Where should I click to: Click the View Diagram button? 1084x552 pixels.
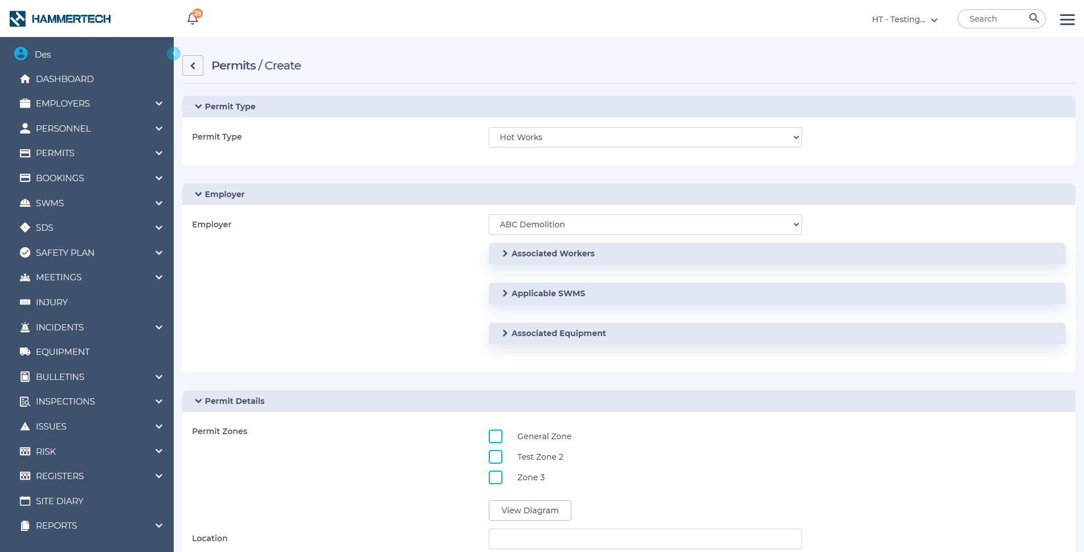[x=530, y=510]
